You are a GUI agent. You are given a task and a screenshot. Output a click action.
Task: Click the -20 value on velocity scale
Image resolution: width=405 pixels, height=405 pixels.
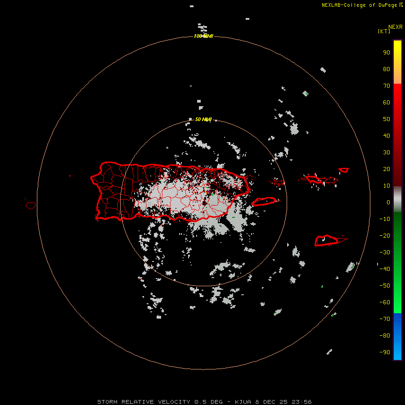385,235
